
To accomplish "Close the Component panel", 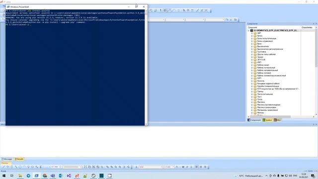I will [x=316, y=24].
